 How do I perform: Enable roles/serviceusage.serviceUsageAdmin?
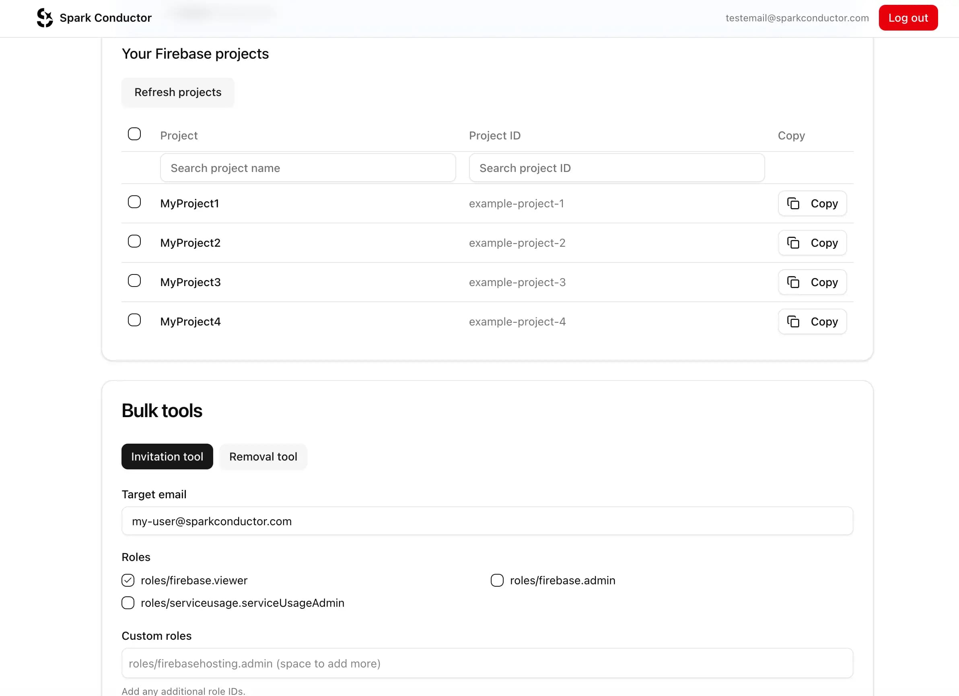pos(127,603)
